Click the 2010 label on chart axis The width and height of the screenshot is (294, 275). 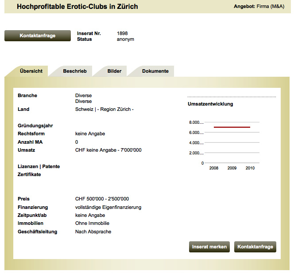250,169
